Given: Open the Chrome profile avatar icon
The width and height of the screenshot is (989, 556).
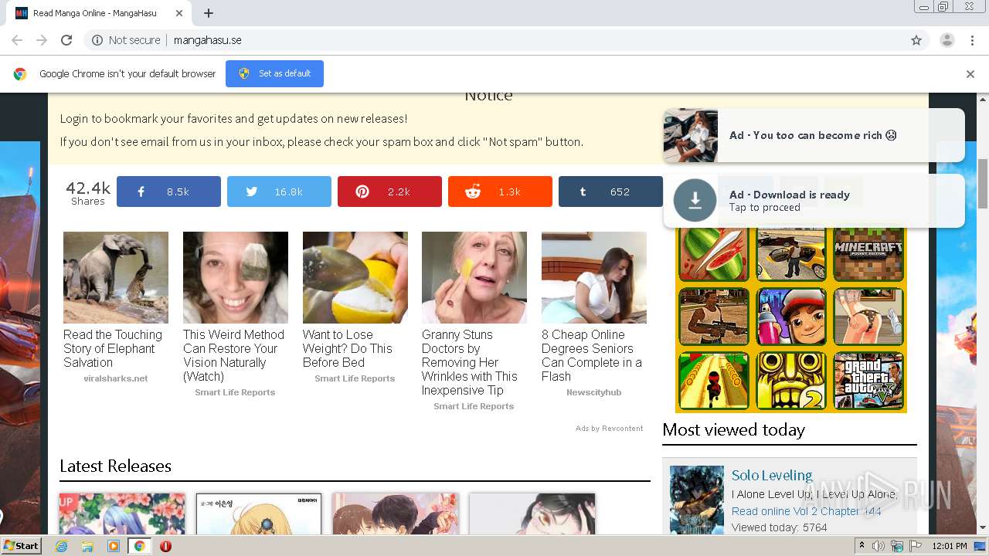Looking at the screenshot, I should tap(947, 40).
